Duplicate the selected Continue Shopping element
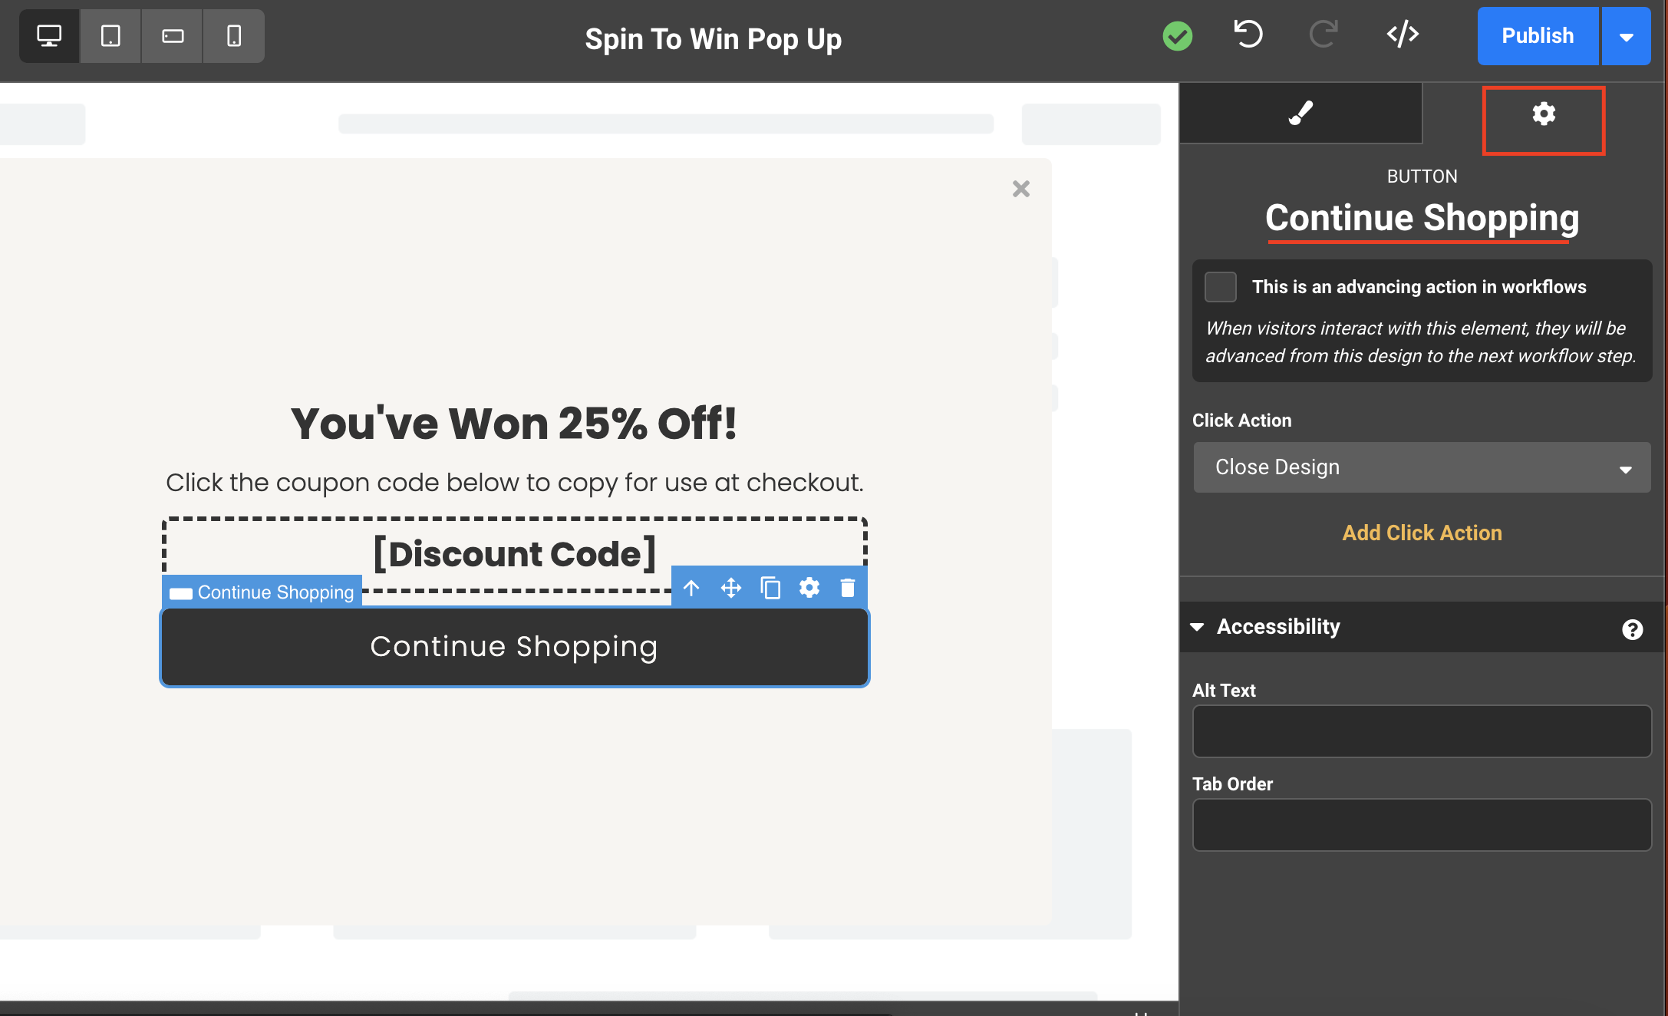Image resolution: width=1668 pixels, height=1016 pixels. point(770,588)
